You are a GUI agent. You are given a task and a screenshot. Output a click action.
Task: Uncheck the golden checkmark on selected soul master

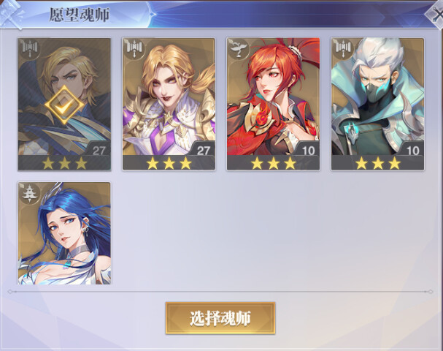click(64, 105)
